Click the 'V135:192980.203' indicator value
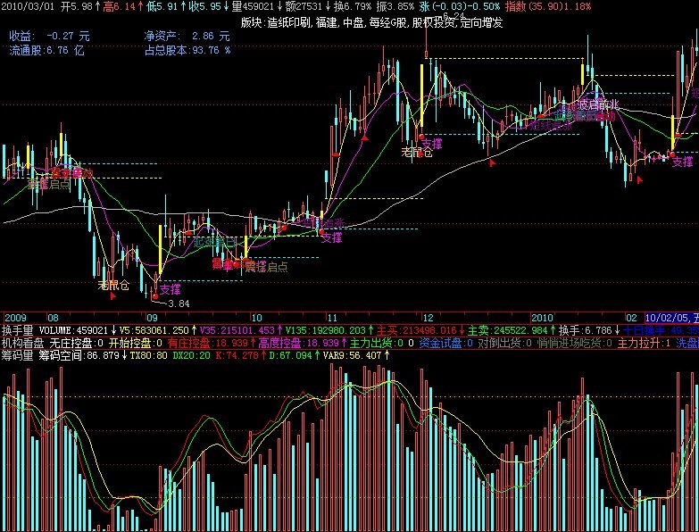The image size is (699, 532). pyautogui.click(x=328, y=330)
